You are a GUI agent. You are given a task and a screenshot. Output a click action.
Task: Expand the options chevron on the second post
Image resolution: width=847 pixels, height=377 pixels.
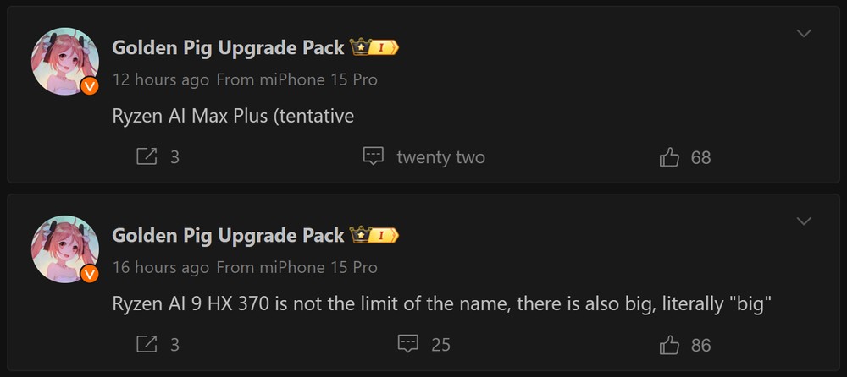[x=804, y=221]
